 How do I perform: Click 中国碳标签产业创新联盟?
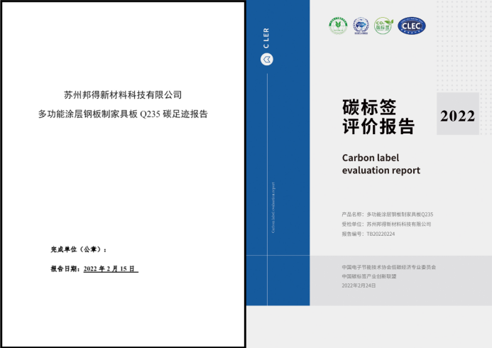(x=369, y=276)
